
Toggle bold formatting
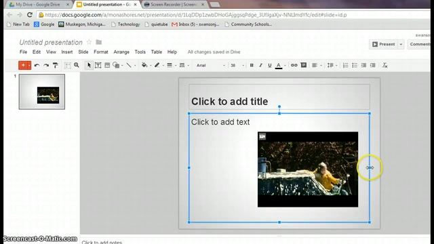252,65
